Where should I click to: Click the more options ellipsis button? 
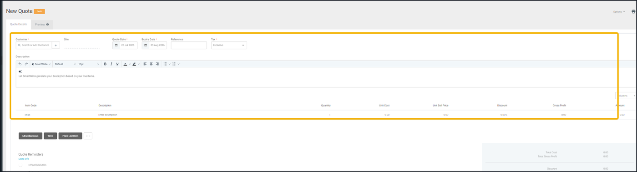(88, 136)
